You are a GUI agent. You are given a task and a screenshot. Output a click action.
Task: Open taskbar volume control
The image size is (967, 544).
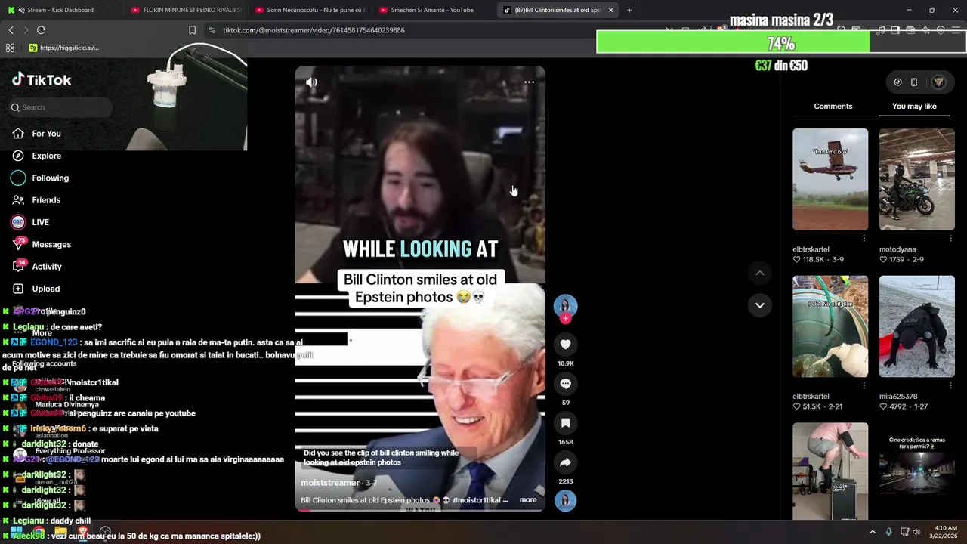(x=917, y=532)
